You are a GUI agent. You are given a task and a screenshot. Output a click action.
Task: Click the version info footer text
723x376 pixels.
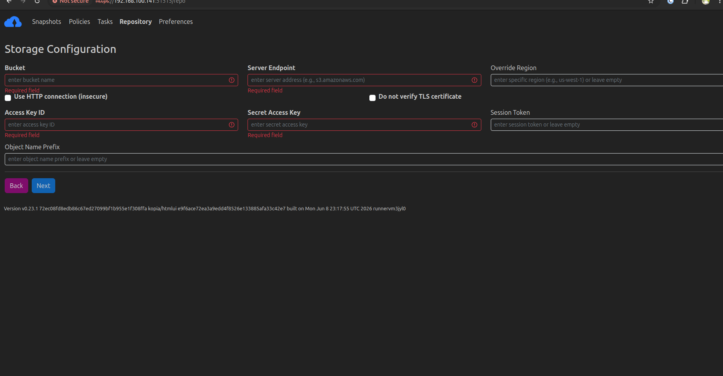[205, 208]
